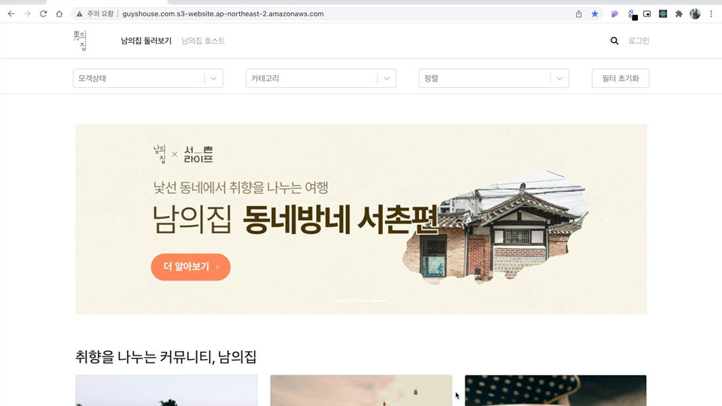Reload the page with refresh icon
Image resolution: width=722 pixels, height=406 pixels.
pos(44,14)
